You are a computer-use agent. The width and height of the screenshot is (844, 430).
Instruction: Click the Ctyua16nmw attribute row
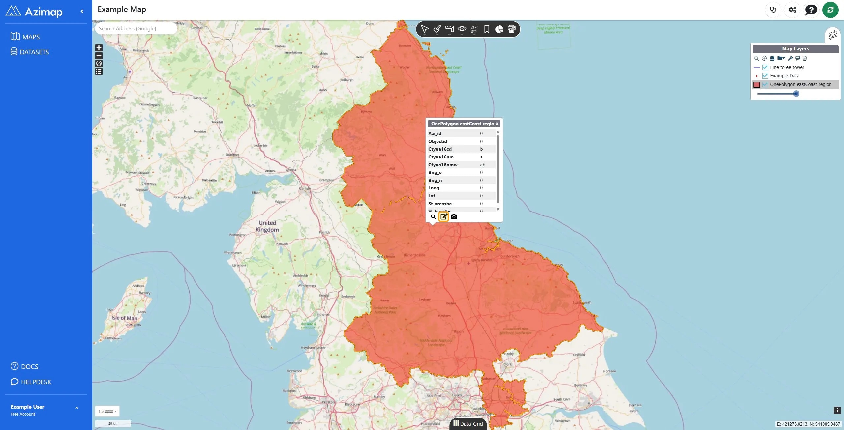point(462,165)
